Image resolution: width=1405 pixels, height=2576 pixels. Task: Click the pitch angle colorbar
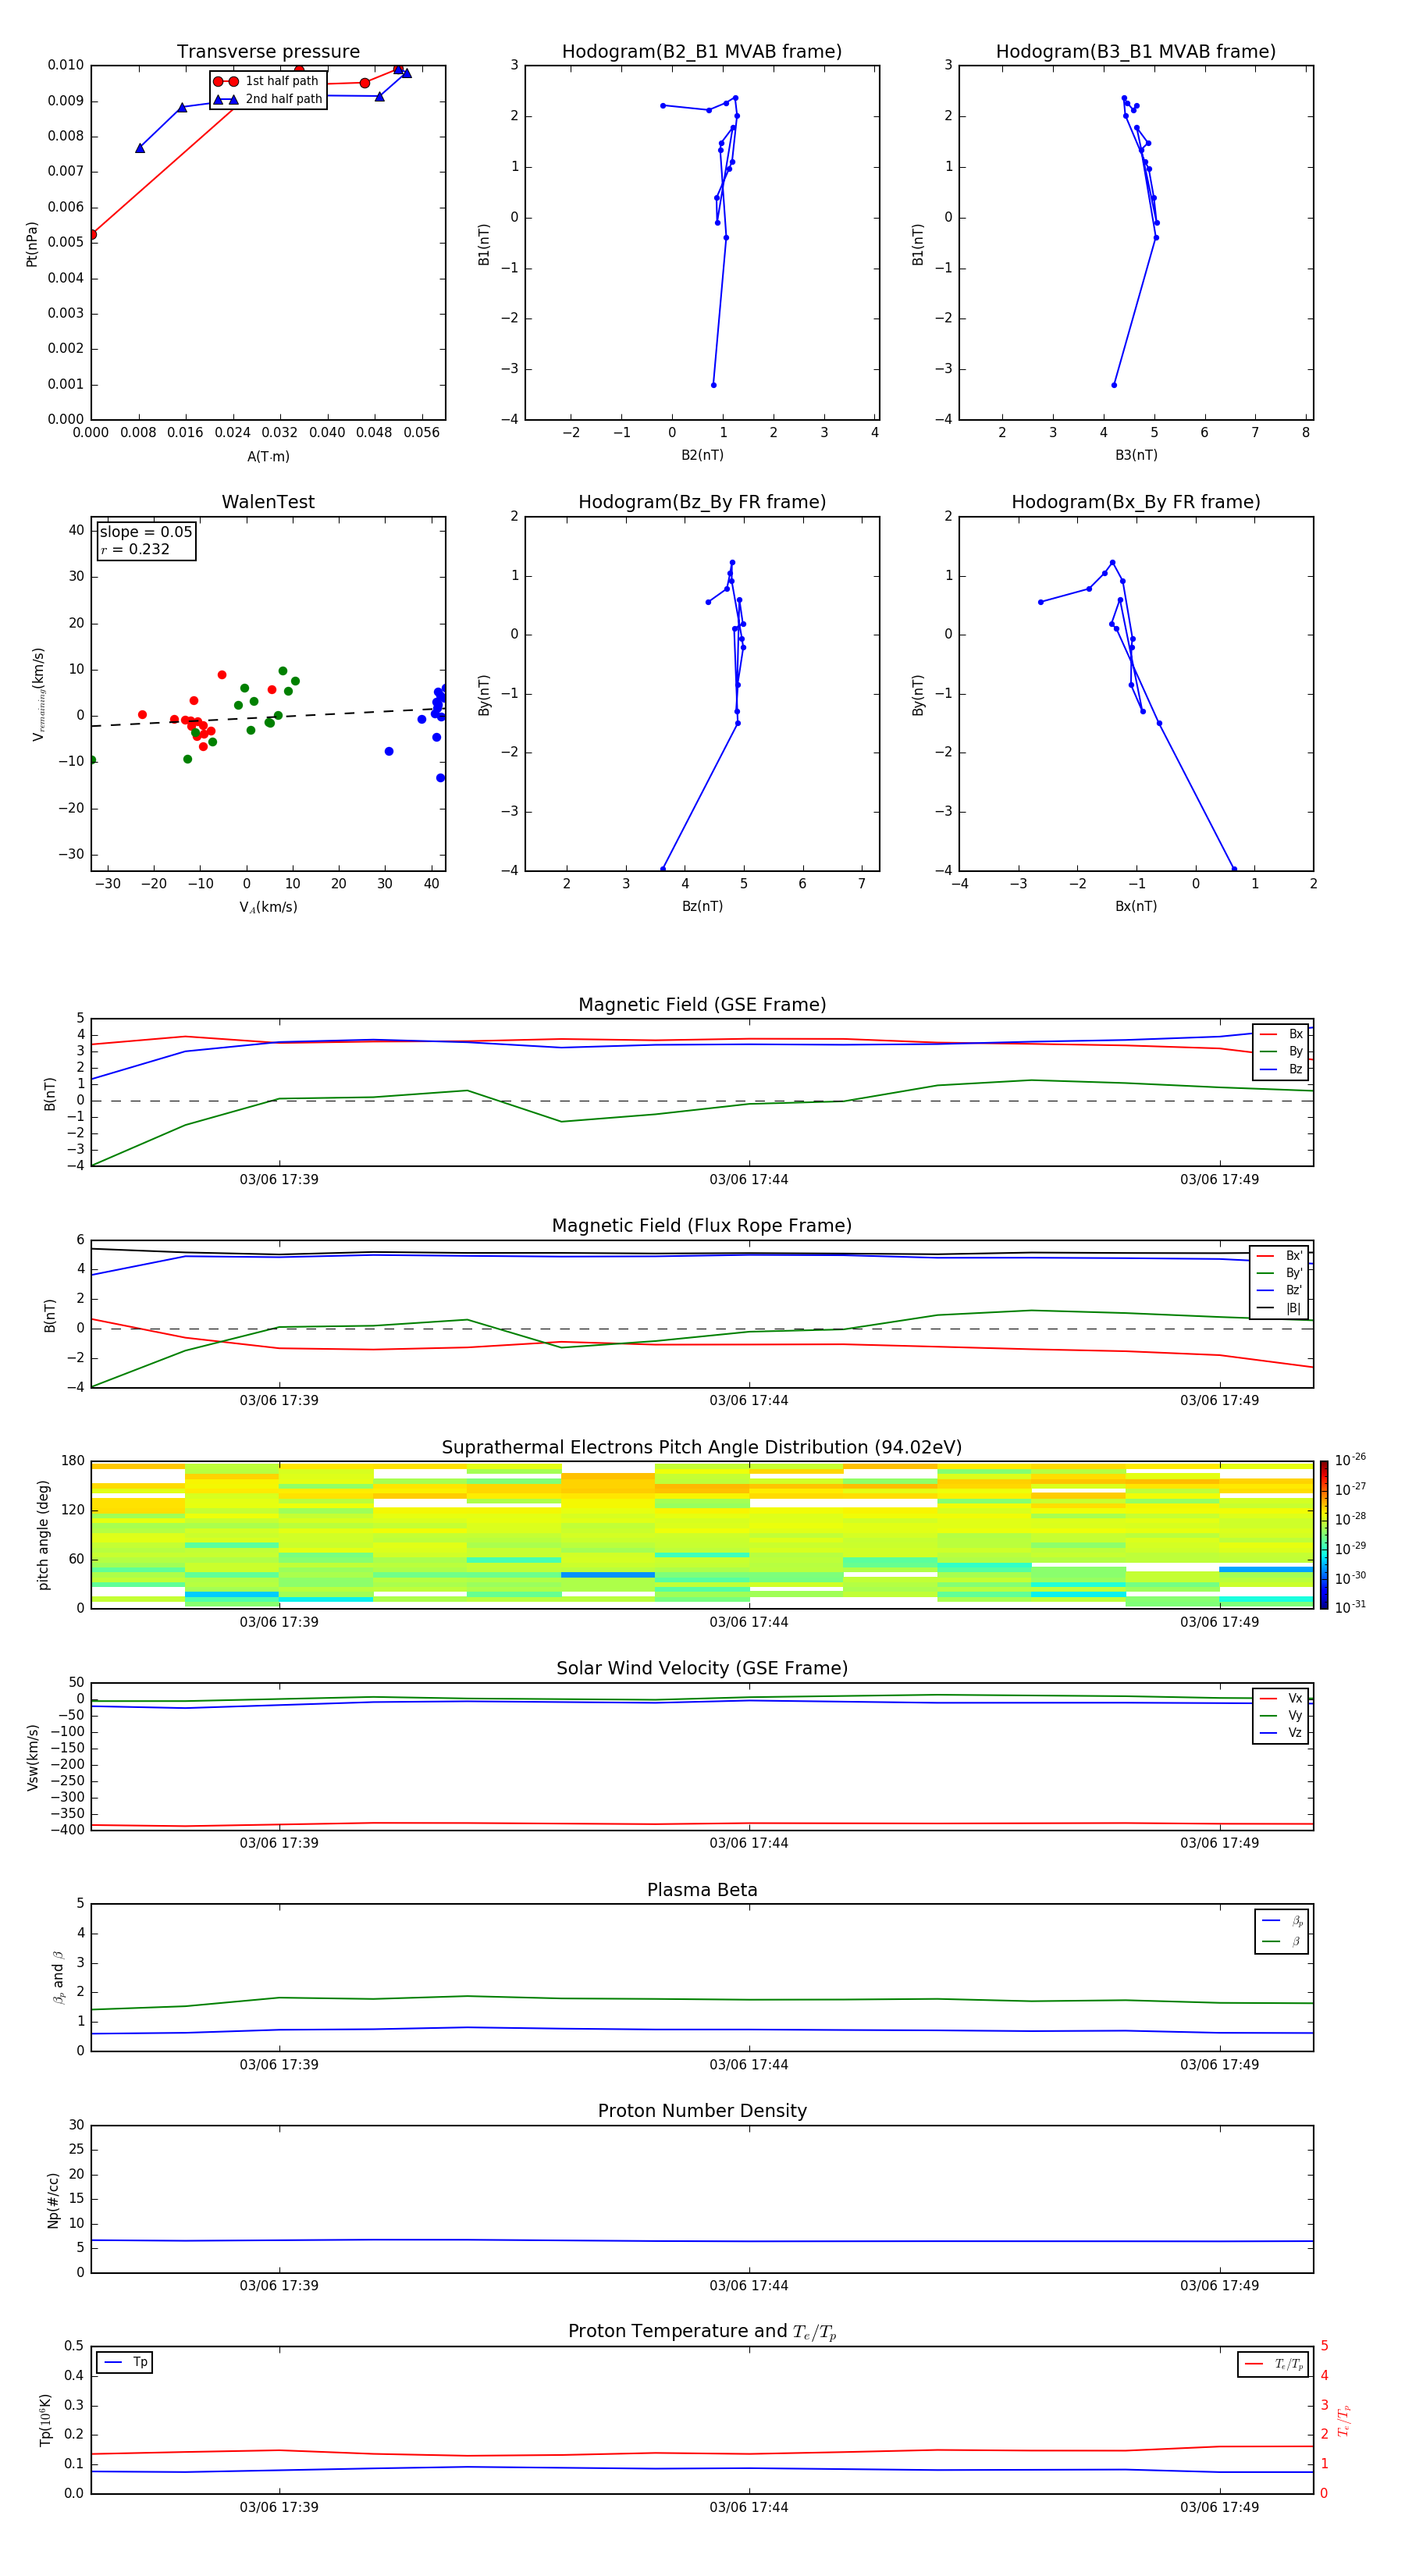coord(1323,1535)
